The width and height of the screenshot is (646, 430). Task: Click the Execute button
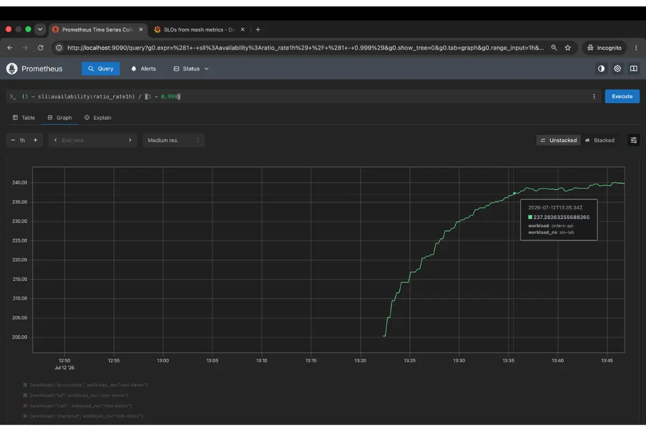[622, 96]
